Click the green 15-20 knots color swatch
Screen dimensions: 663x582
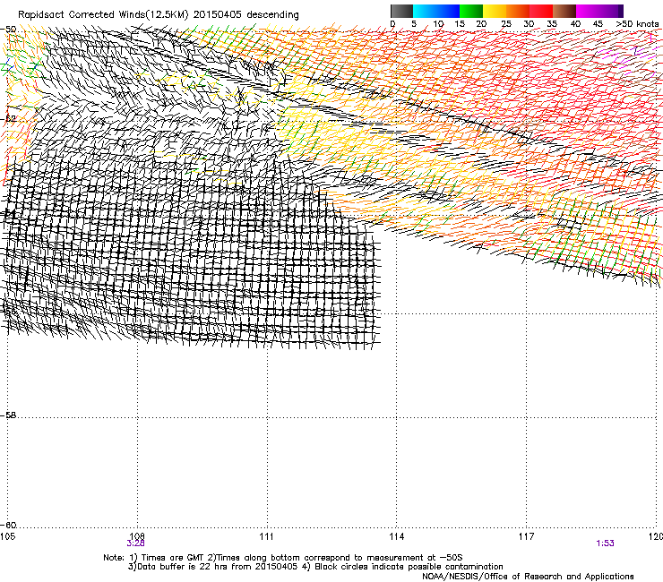point(471,11)
